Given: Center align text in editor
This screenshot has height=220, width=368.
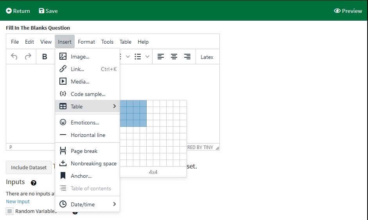Looking at the screenshot, I should click(174, 57).
